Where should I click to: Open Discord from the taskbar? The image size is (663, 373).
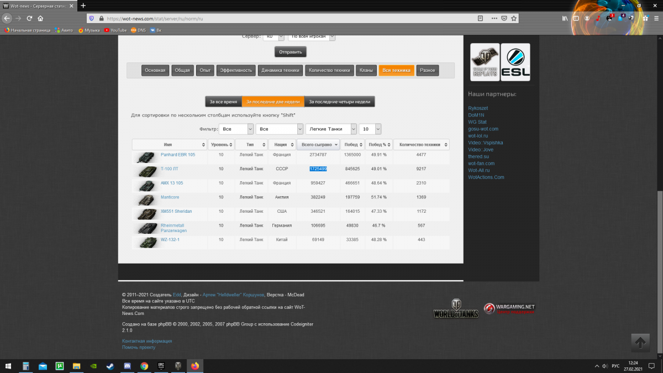(127, 366)
